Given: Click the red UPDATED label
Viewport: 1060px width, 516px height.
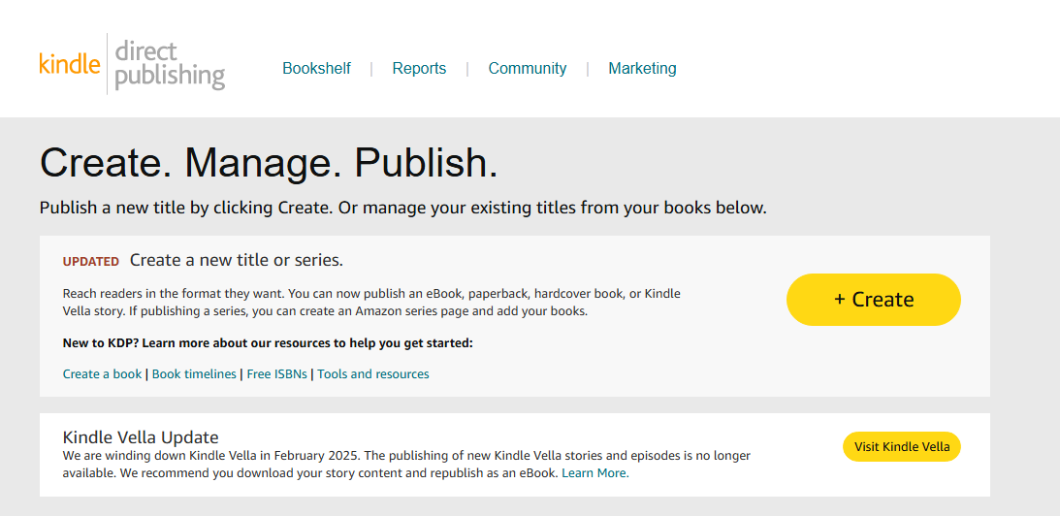Looking at the screenshot, I should 90,262.
